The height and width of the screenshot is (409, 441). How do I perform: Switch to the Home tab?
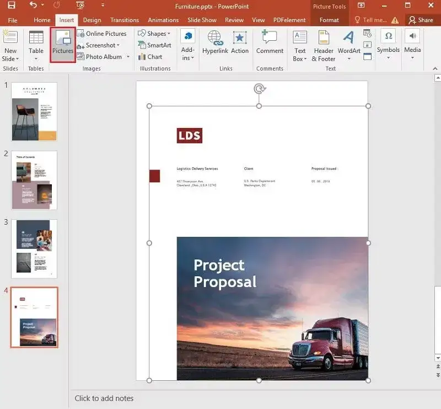pos(42,20)
